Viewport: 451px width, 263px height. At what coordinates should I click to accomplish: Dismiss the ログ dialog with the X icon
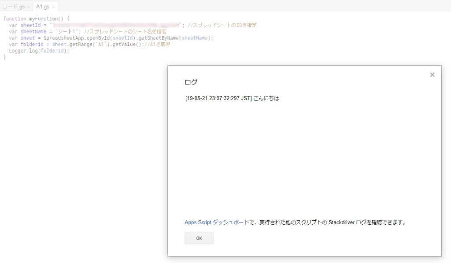coord(432,75)
